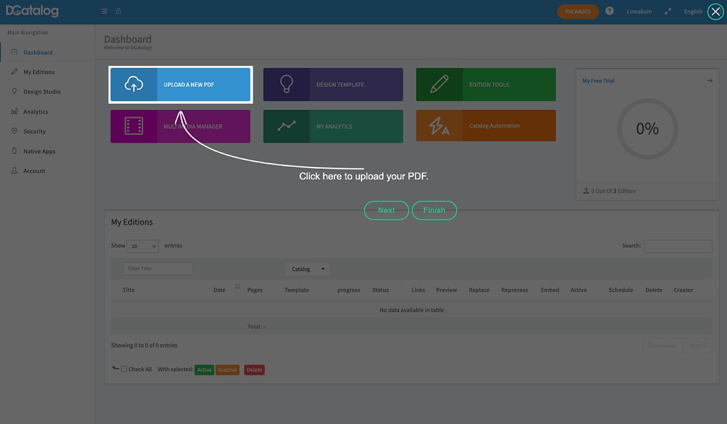The height and width of the screenshot is (424, 727).
Task: Click the Account person sidebar icon
Action: [x=14, y=171]
